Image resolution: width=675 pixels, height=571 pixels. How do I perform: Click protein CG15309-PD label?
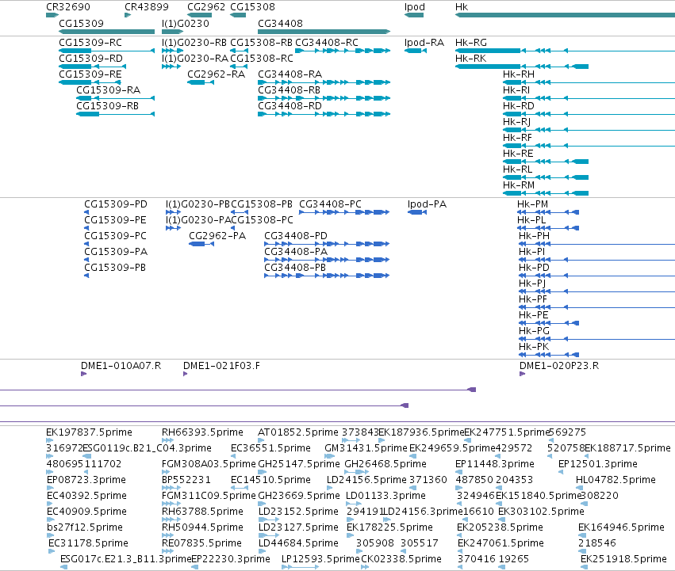pos(116,204)
